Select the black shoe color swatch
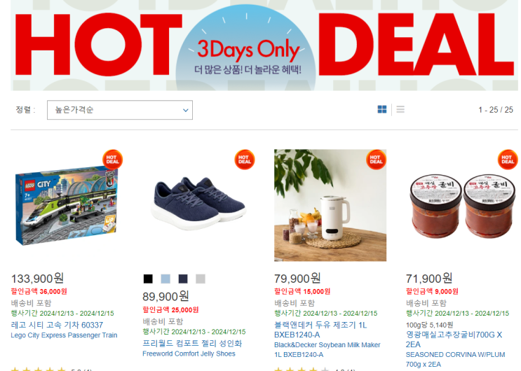Screen dimensions: 521x371 [148, 279]
